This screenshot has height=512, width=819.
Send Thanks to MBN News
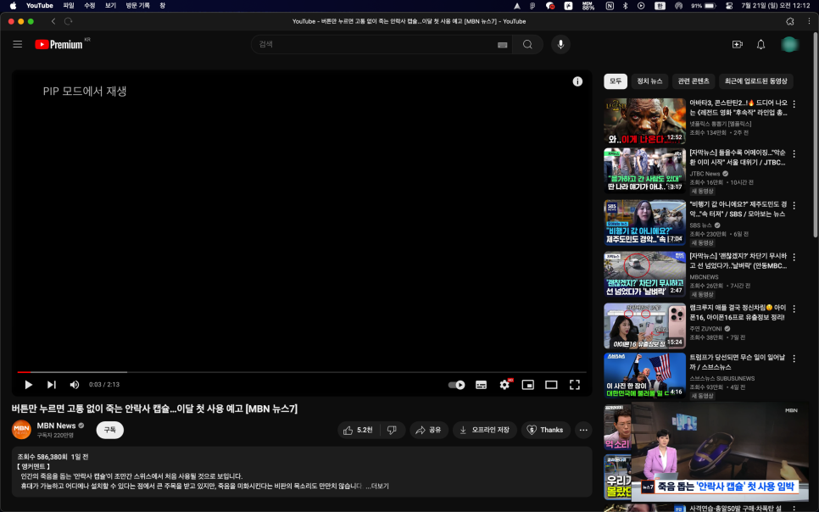pyautogui.click(x=545, y=430)
